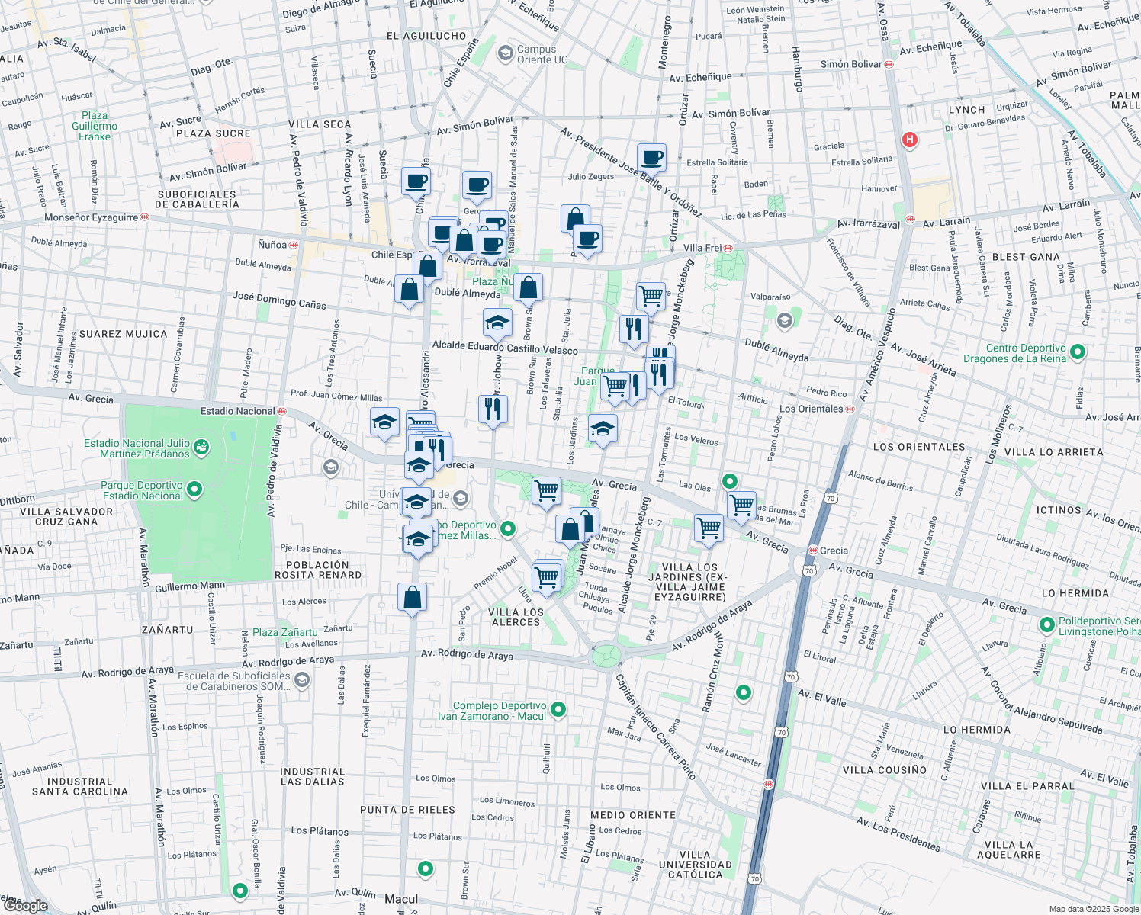
Task: Select the shopping bag marker on Dublé Almeyda
Action: click(x=409, y=288)
